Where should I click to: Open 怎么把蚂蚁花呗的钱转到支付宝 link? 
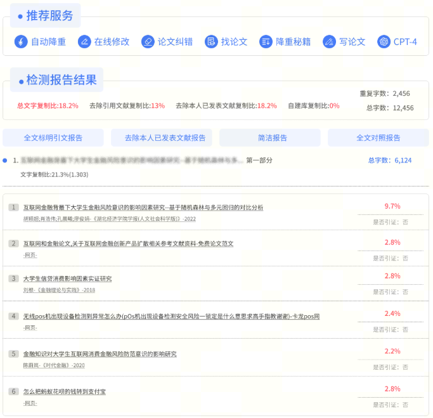pos(64,391)
